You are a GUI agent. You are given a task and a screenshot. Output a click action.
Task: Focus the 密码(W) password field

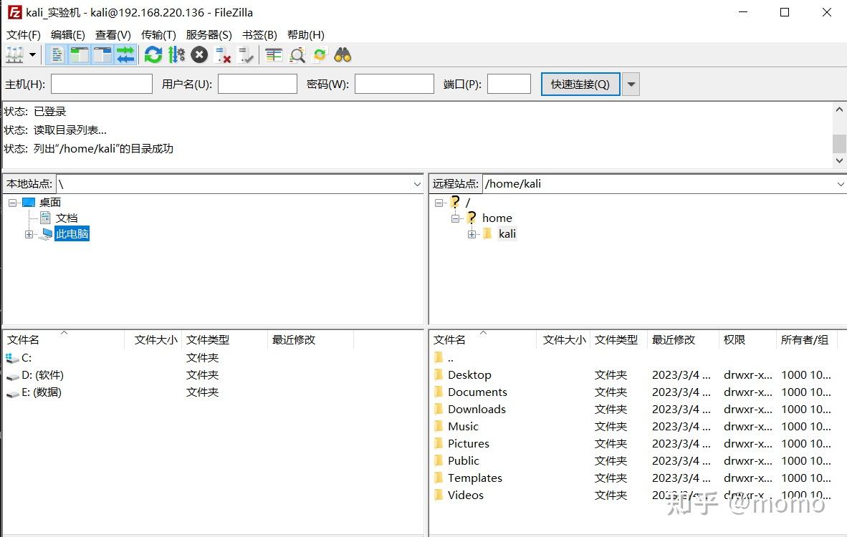[394, 84]
